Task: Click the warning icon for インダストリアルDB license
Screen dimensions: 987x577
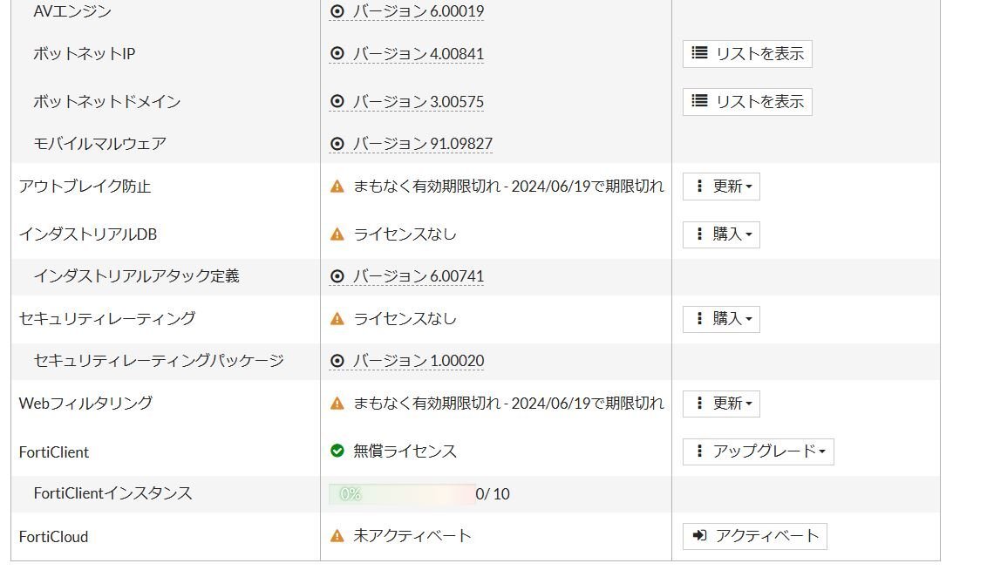Action: point(337,234)
